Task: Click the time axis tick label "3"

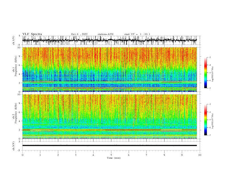Action: point(76,155)
